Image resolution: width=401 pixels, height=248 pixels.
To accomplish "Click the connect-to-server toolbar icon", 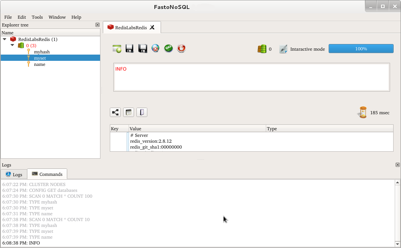I will point(117,48).
